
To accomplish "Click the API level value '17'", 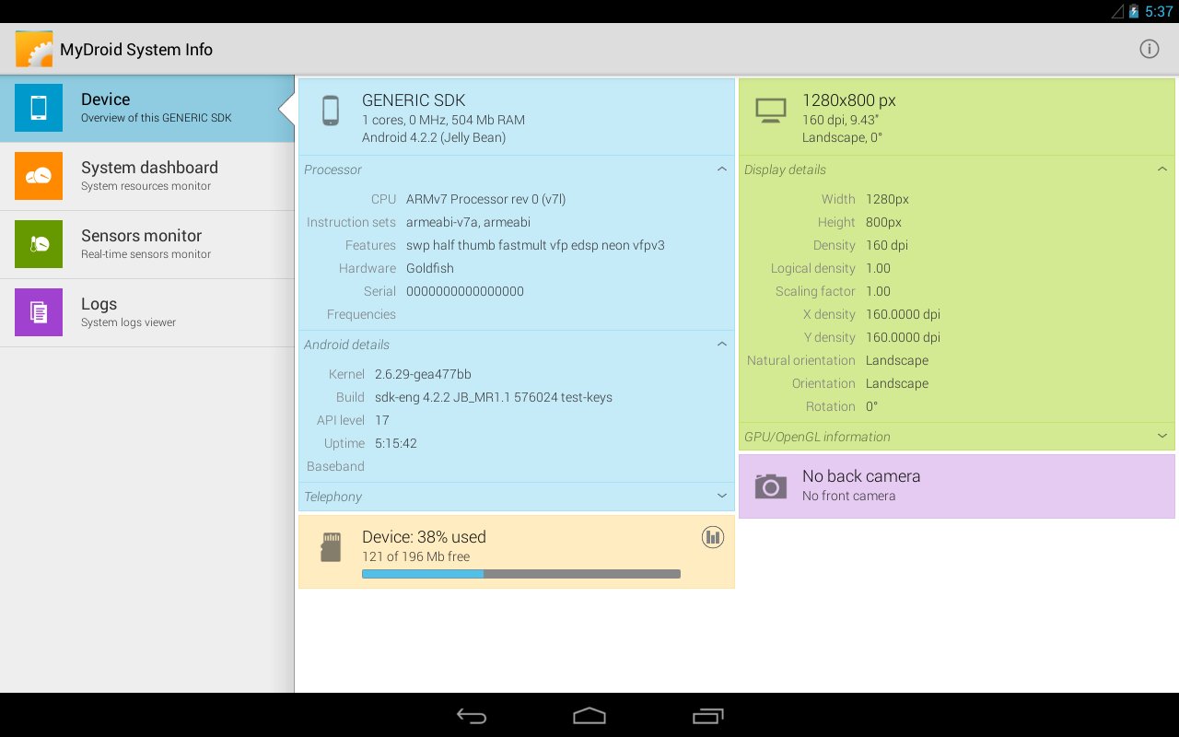I will [x=382, y=420].
